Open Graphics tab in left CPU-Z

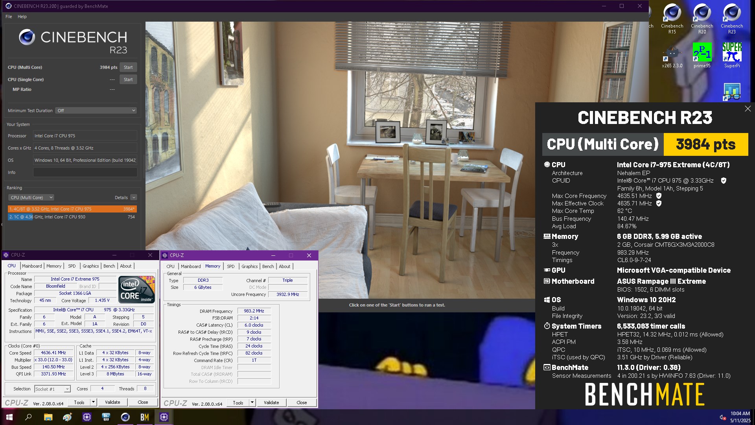click(91, 266)
